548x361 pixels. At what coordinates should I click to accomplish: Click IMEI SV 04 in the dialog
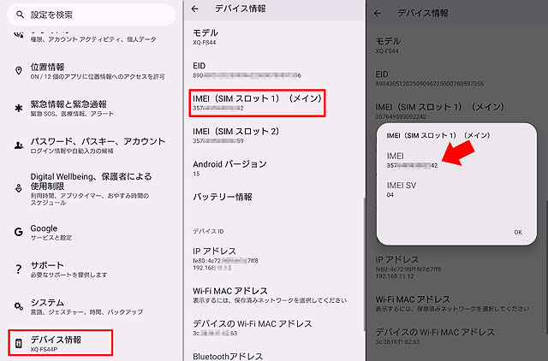click(x=402, y=189)
